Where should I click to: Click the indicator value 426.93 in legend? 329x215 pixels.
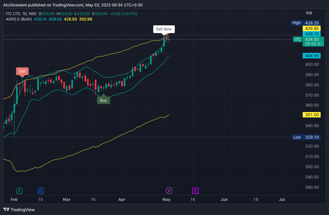pyautogui.click(x=70, y=19)
